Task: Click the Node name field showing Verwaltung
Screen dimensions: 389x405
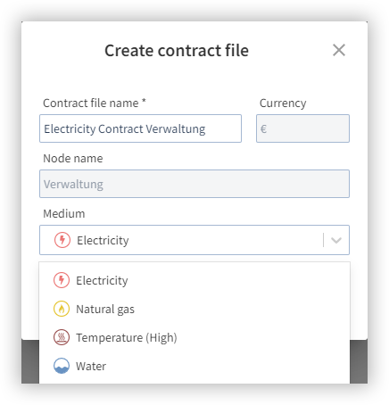Action: point(194,184)
